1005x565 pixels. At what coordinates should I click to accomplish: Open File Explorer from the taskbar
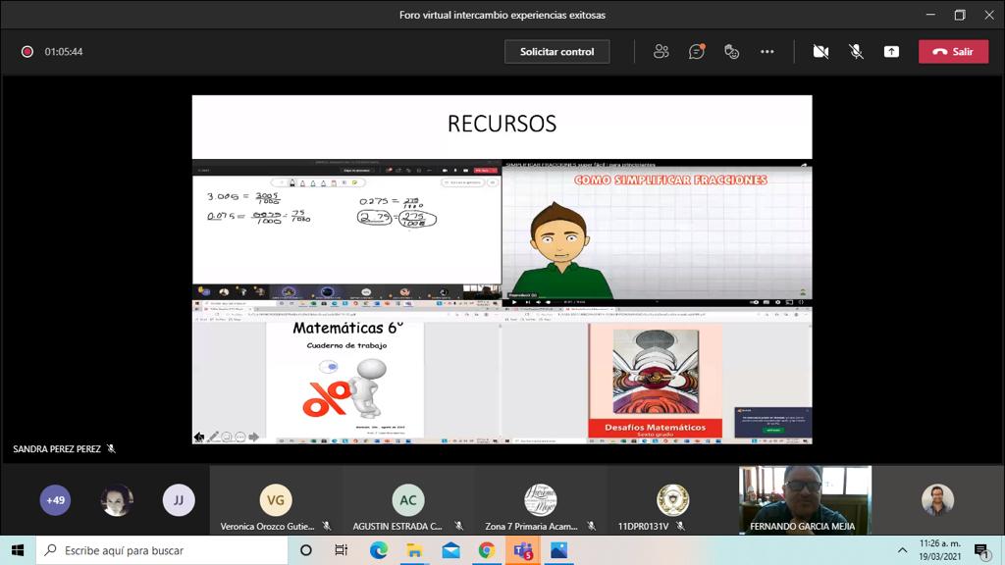tap(414, 550)
